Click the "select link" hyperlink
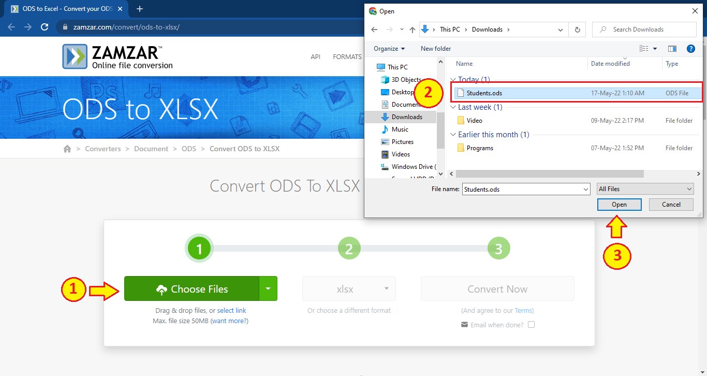This screenshot has width=707, height=376. click(x=231, y=310)
